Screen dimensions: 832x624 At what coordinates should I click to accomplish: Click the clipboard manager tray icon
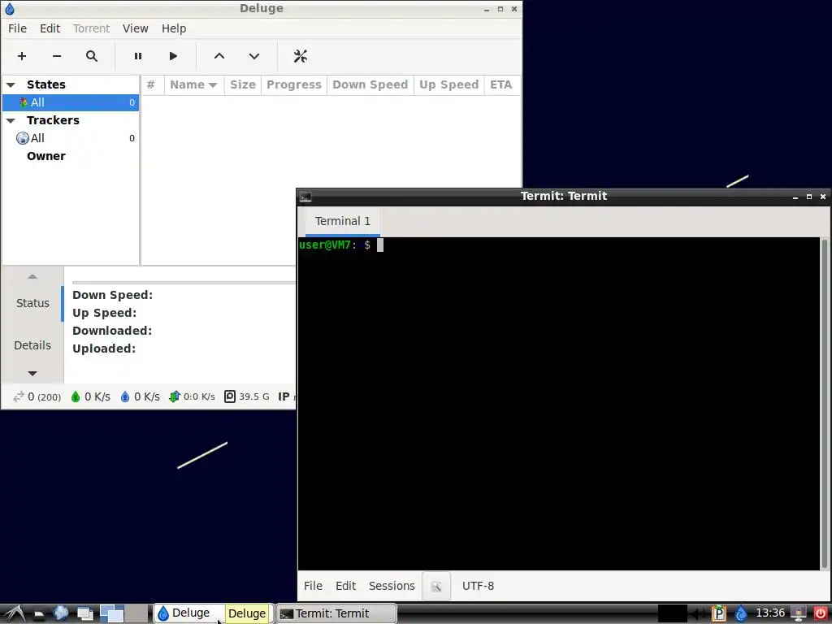coord(718,613)
